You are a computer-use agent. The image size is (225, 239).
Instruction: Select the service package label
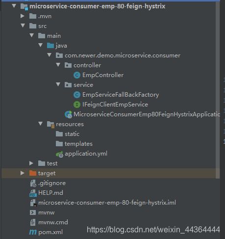pyautogui.click(x=83, y=85)
